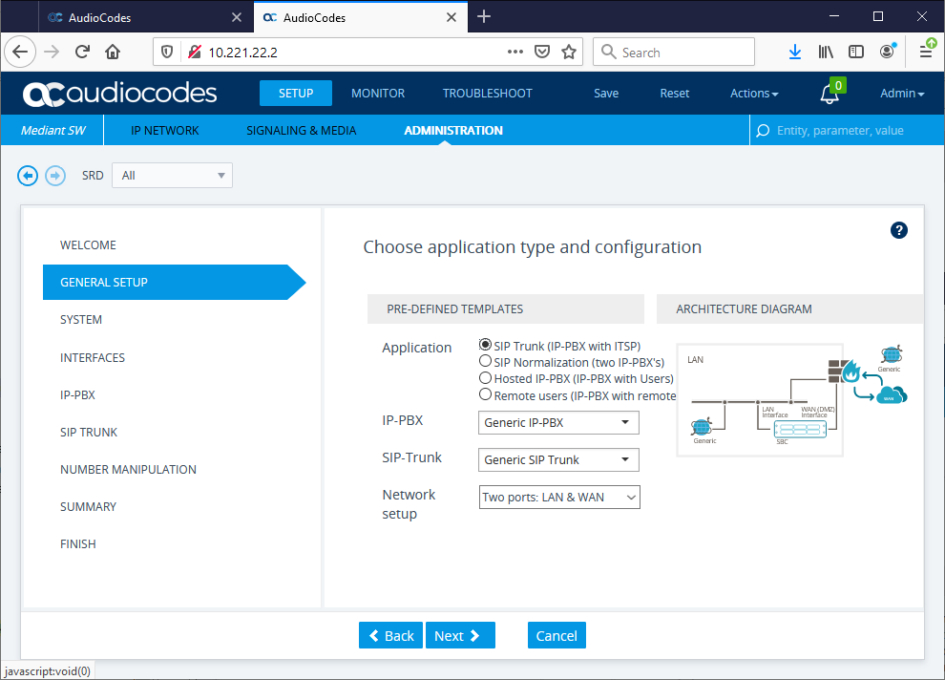Click the wizard help question mark icon

point(898,230)
